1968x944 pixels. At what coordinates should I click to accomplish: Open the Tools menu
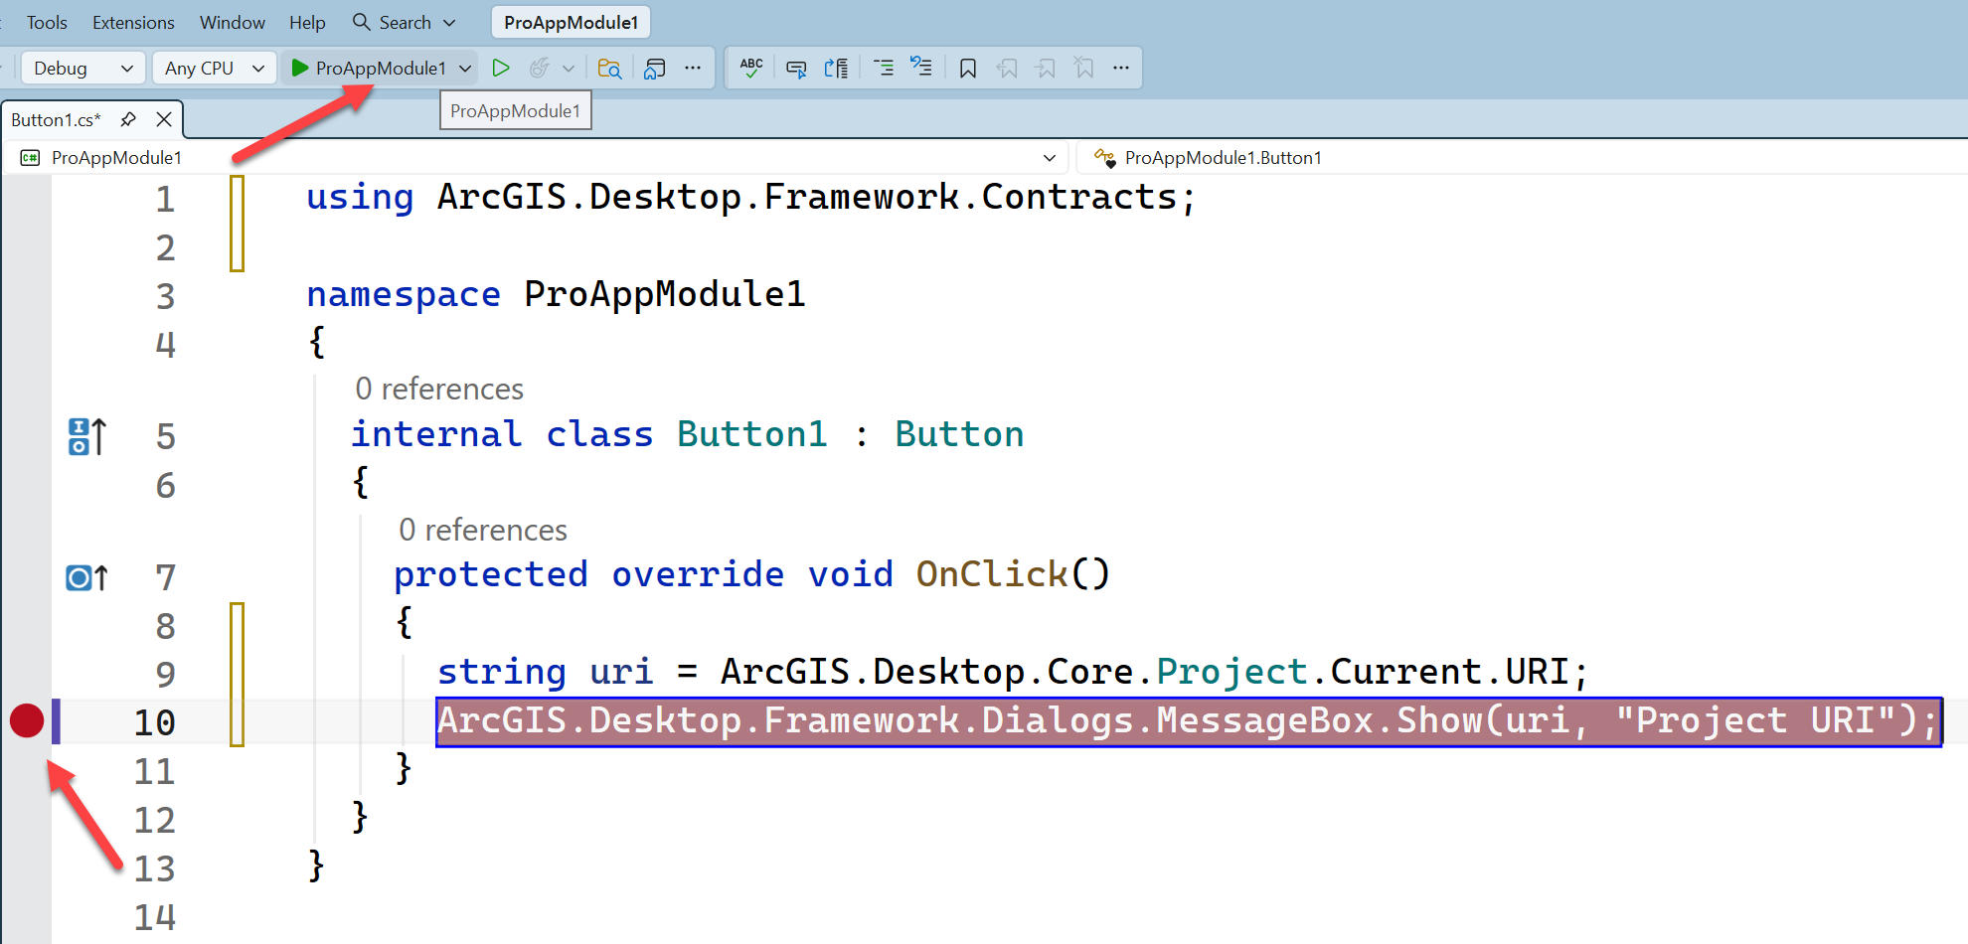click(x=47, y=22)
